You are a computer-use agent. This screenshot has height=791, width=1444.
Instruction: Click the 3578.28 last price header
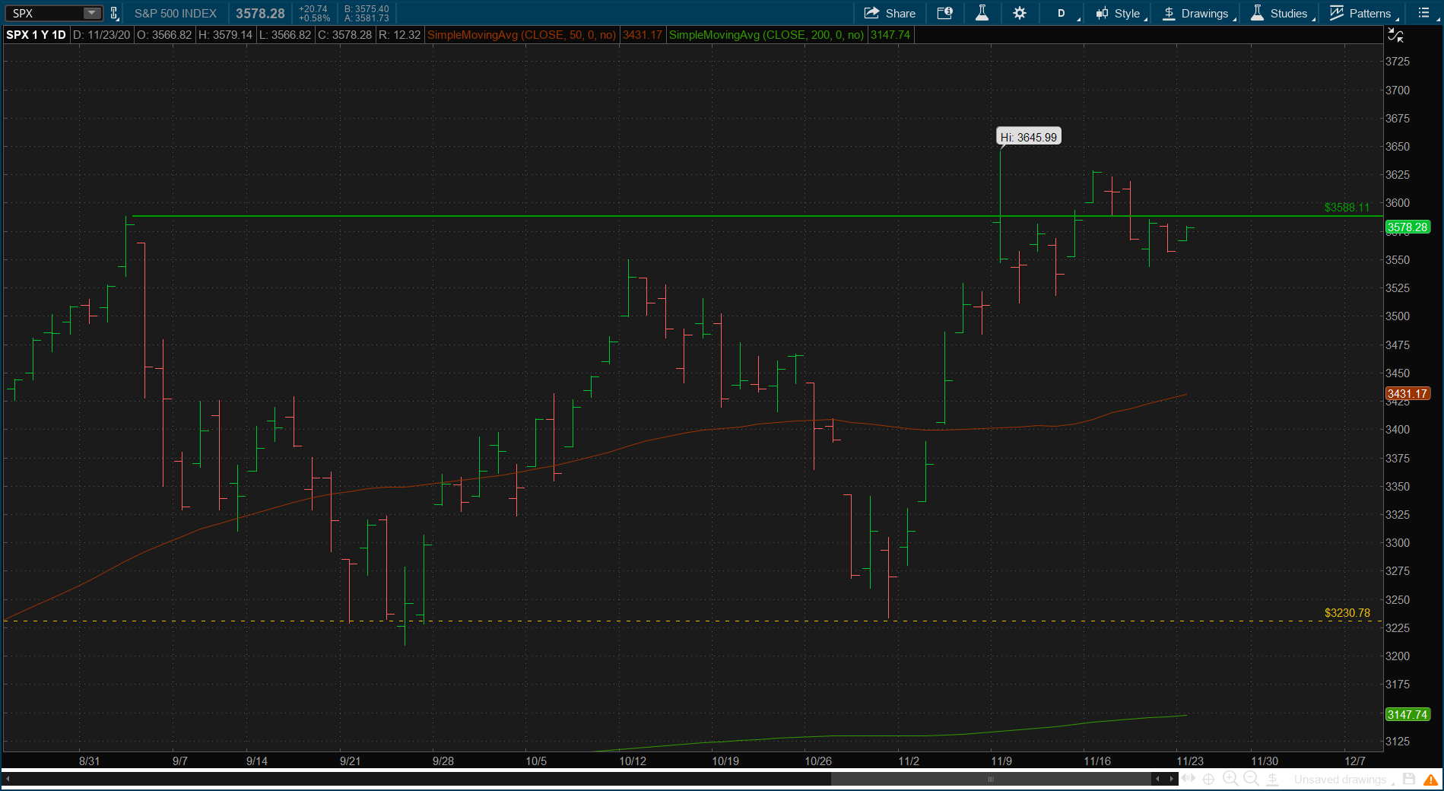point(260,13)
